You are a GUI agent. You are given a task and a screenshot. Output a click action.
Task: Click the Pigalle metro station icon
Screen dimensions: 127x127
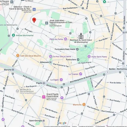pos(44,83)
